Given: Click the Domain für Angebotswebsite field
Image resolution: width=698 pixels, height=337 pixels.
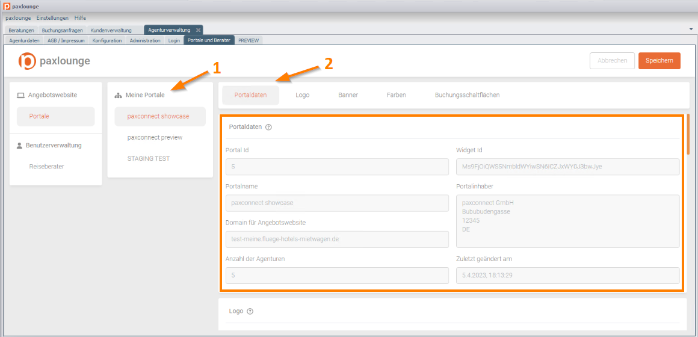Looking at the screenshot, I should tap(338, 239).
